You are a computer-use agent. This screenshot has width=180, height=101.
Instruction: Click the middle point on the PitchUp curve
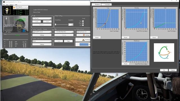[140, 22]
